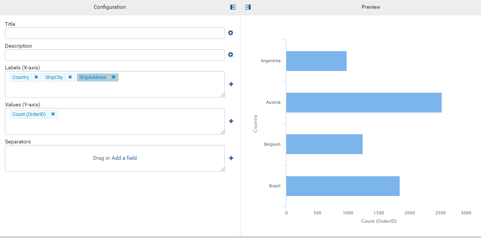The height and width of the screenshot is (238, 481).
Task: Collapse the Configuration panel using header icon
Action: point(233,7)
